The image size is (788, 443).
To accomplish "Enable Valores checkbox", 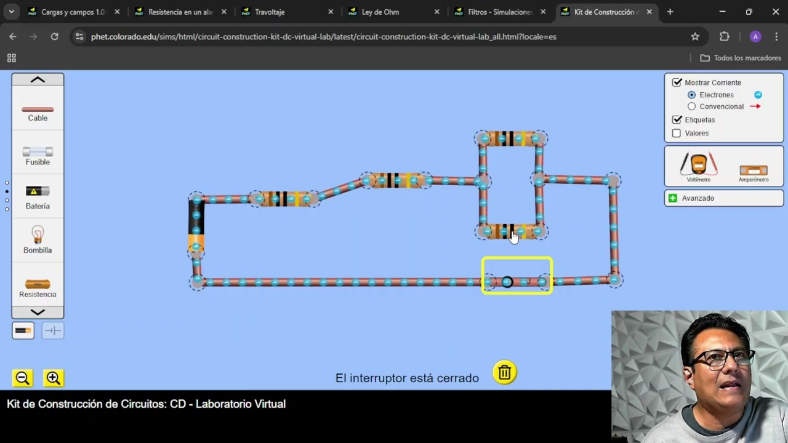I will coord(677,133).
